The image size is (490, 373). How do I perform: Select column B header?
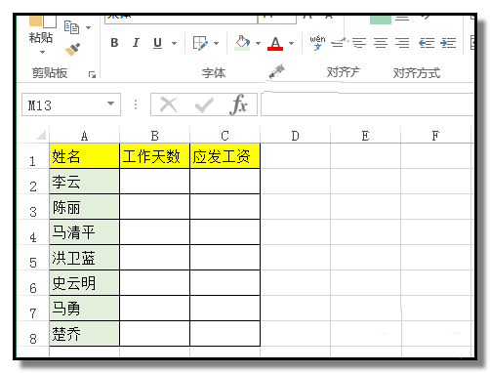154,136
